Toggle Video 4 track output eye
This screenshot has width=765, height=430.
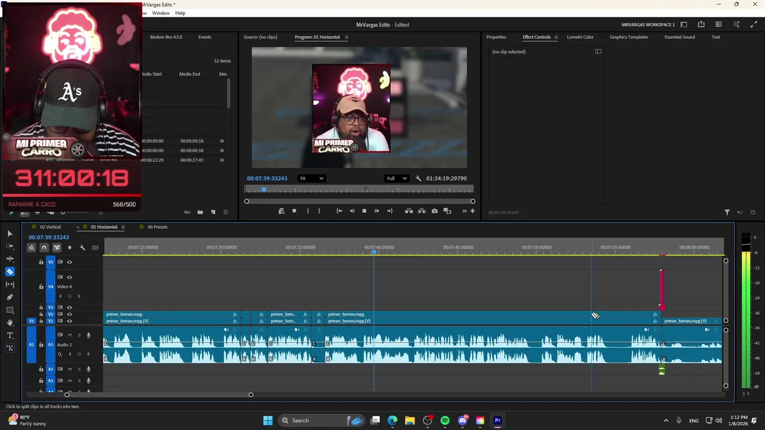point(69,277)
